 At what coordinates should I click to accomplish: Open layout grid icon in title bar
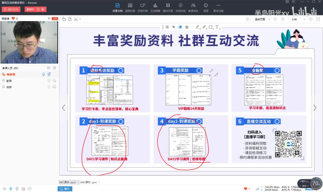click(x=287, y=2)
